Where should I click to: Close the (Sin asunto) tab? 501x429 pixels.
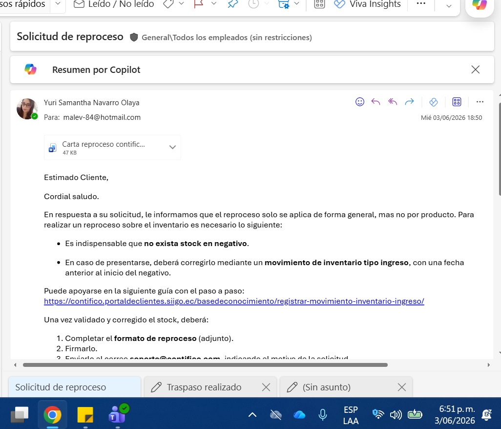[402, 387]
